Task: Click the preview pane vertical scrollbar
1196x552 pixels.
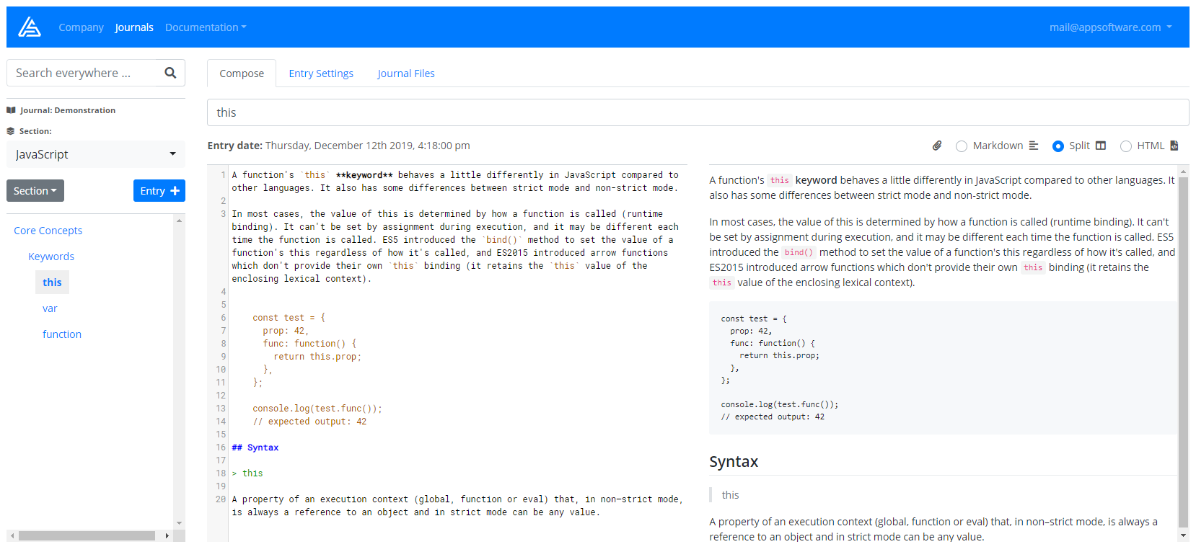Action: point(1183,353)
